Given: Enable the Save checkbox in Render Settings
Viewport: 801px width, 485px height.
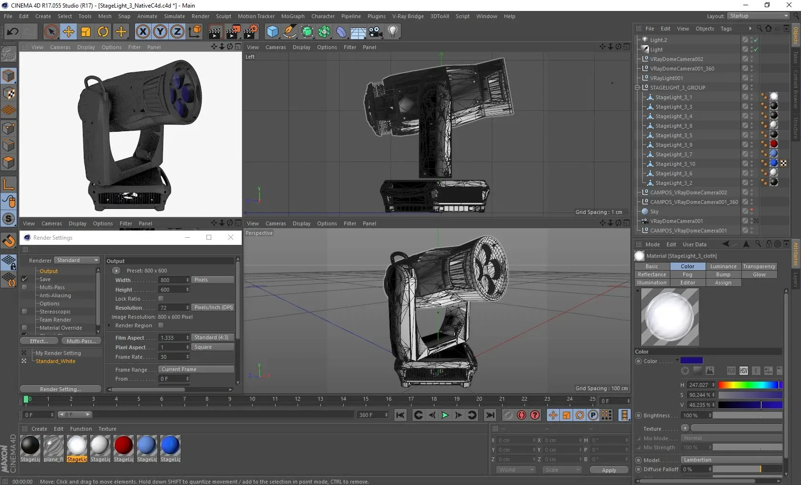Looking at the screenshot, I should pos(24,279).
